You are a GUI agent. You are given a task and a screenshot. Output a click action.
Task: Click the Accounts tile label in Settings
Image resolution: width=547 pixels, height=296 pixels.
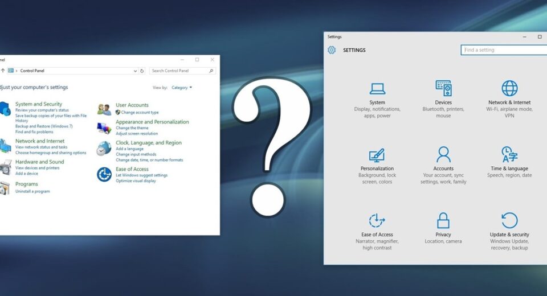pos(443,168)
